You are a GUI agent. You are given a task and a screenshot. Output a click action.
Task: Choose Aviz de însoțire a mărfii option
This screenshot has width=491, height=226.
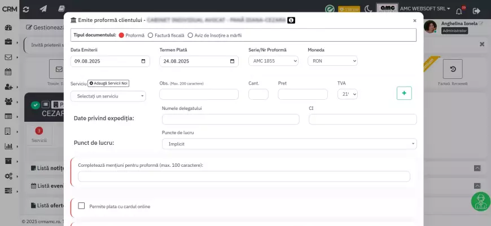point(190,35)
